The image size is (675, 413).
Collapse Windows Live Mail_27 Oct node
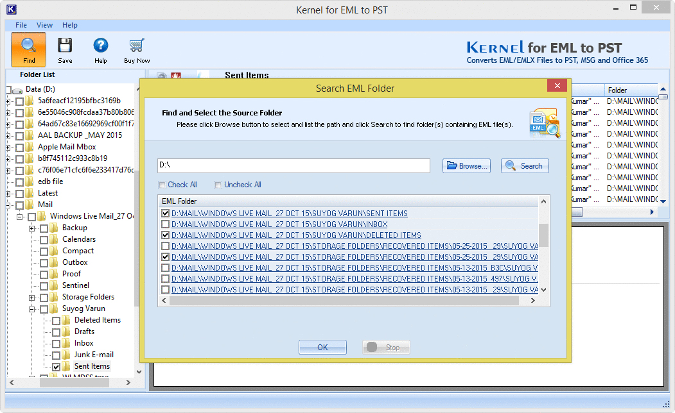pos(19,217)
